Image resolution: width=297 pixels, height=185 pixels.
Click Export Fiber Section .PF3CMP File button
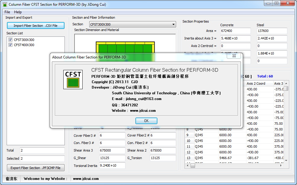click(36, 168)
